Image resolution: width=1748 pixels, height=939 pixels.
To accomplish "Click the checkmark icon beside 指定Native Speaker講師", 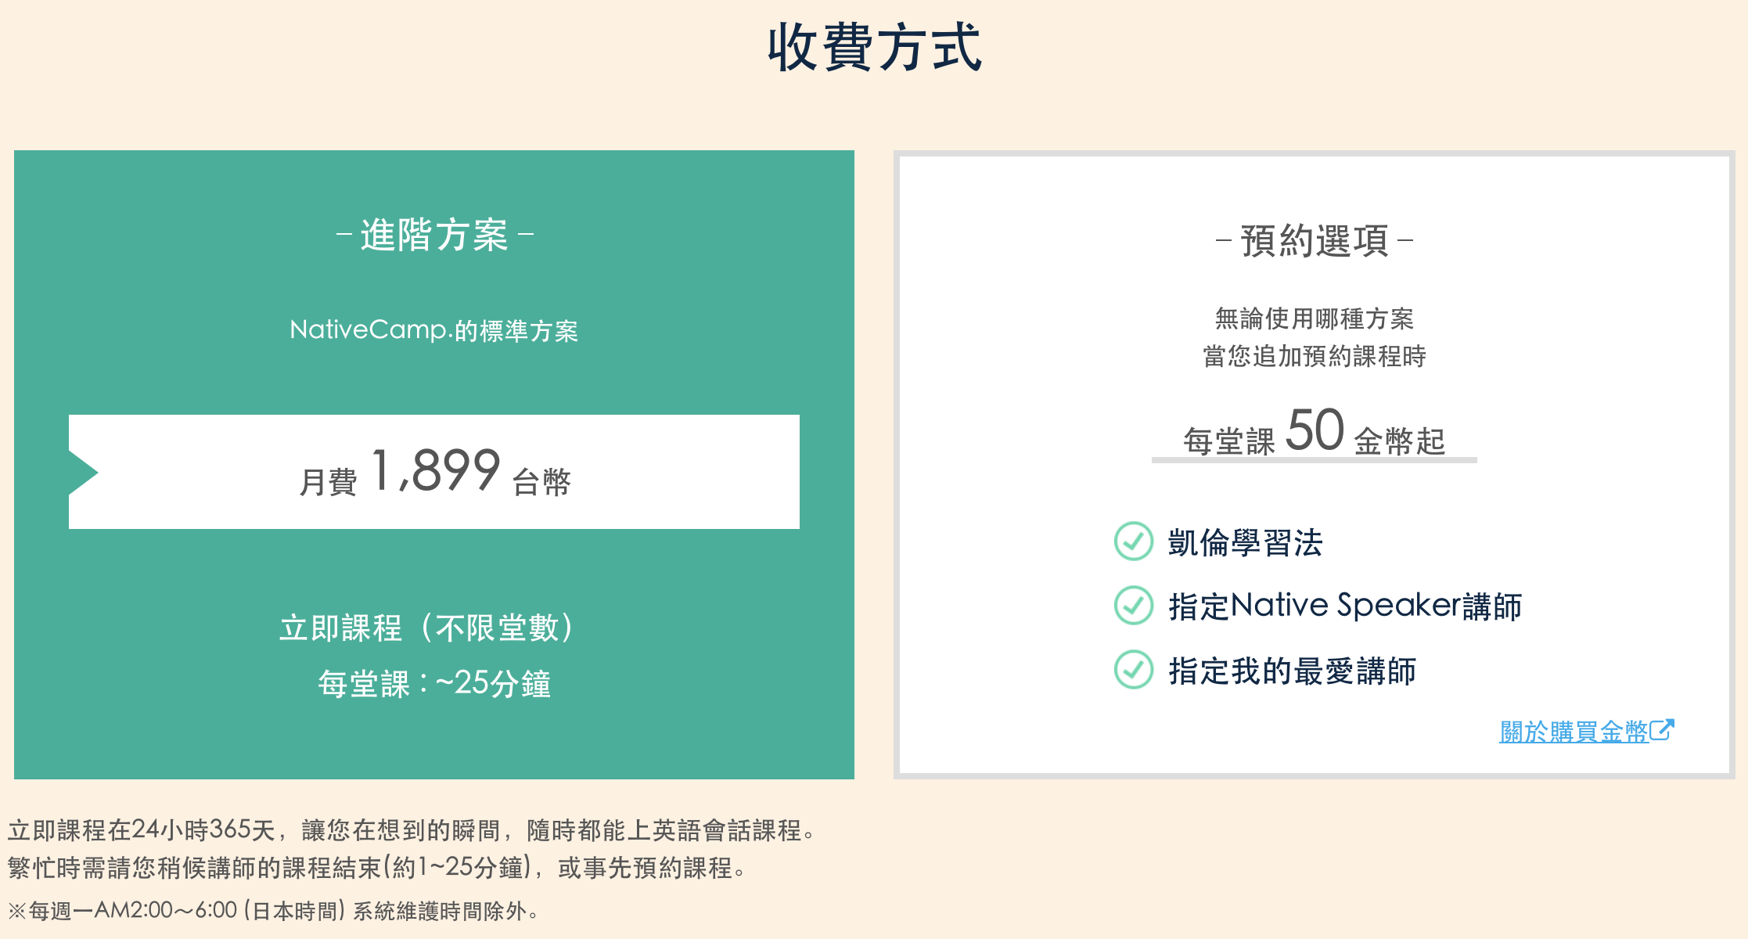I will (x=1133, y=606).
